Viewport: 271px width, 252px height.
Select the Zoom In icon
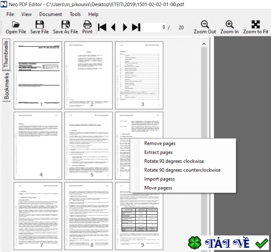(229, 27)
